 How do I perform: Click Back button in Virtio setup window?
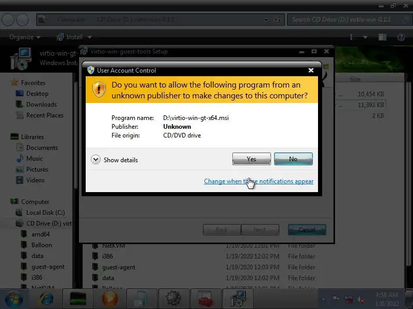point(221,230)
